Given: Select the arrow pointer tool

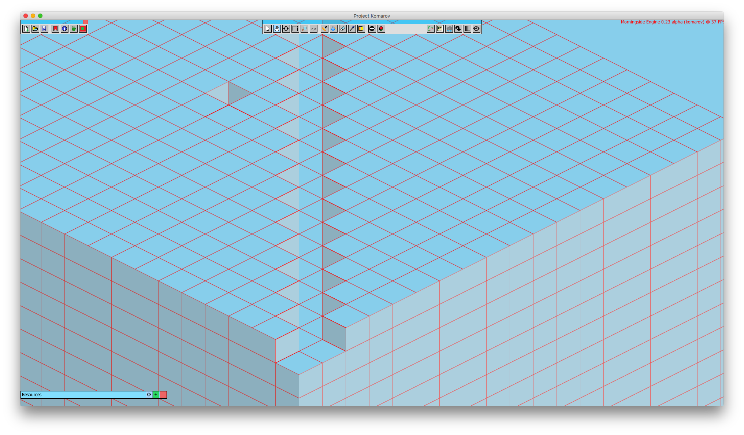Looking at the screenshot, I should (268, 29).
